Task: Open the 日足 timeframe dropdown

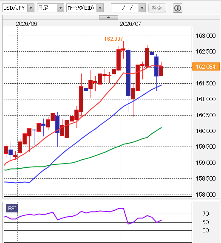Action: click(51, 8)
